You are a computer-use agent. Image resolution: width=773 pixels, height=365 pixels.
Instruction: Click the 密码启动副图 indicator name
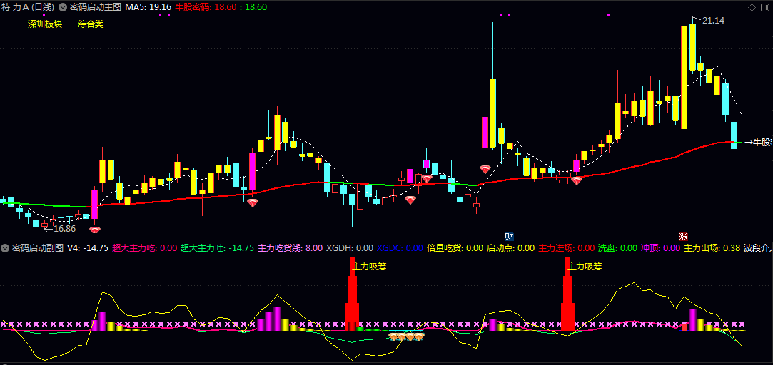tap(37, 248)
